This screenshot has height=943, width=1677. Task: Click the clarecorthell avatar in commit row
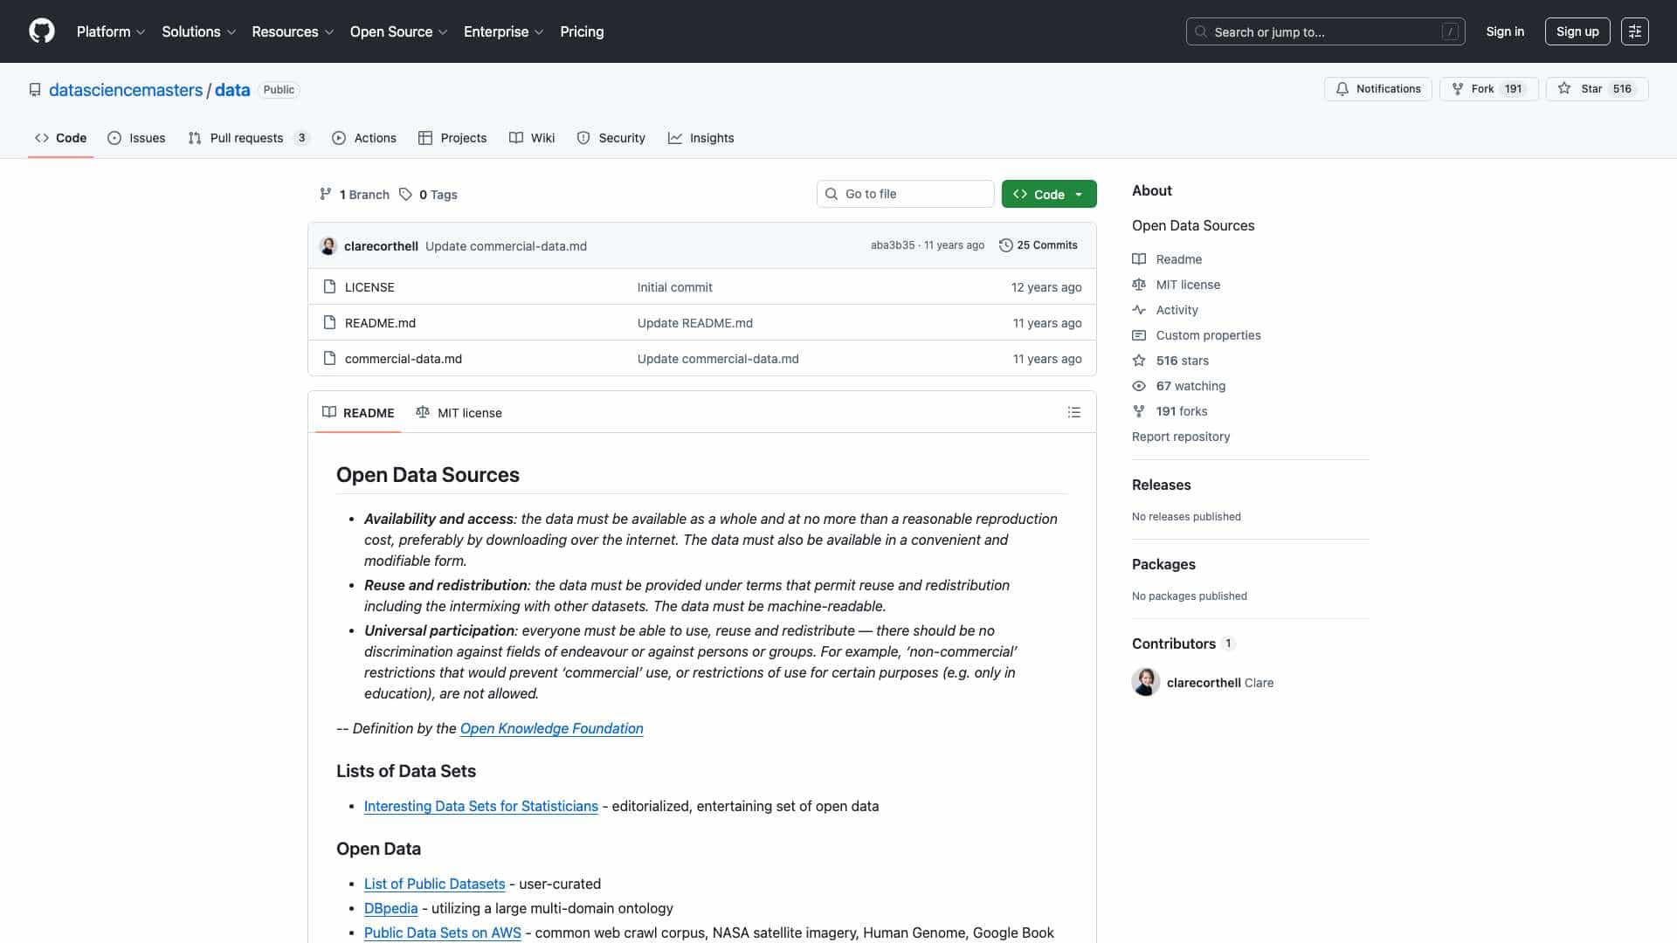coord(328,246)
